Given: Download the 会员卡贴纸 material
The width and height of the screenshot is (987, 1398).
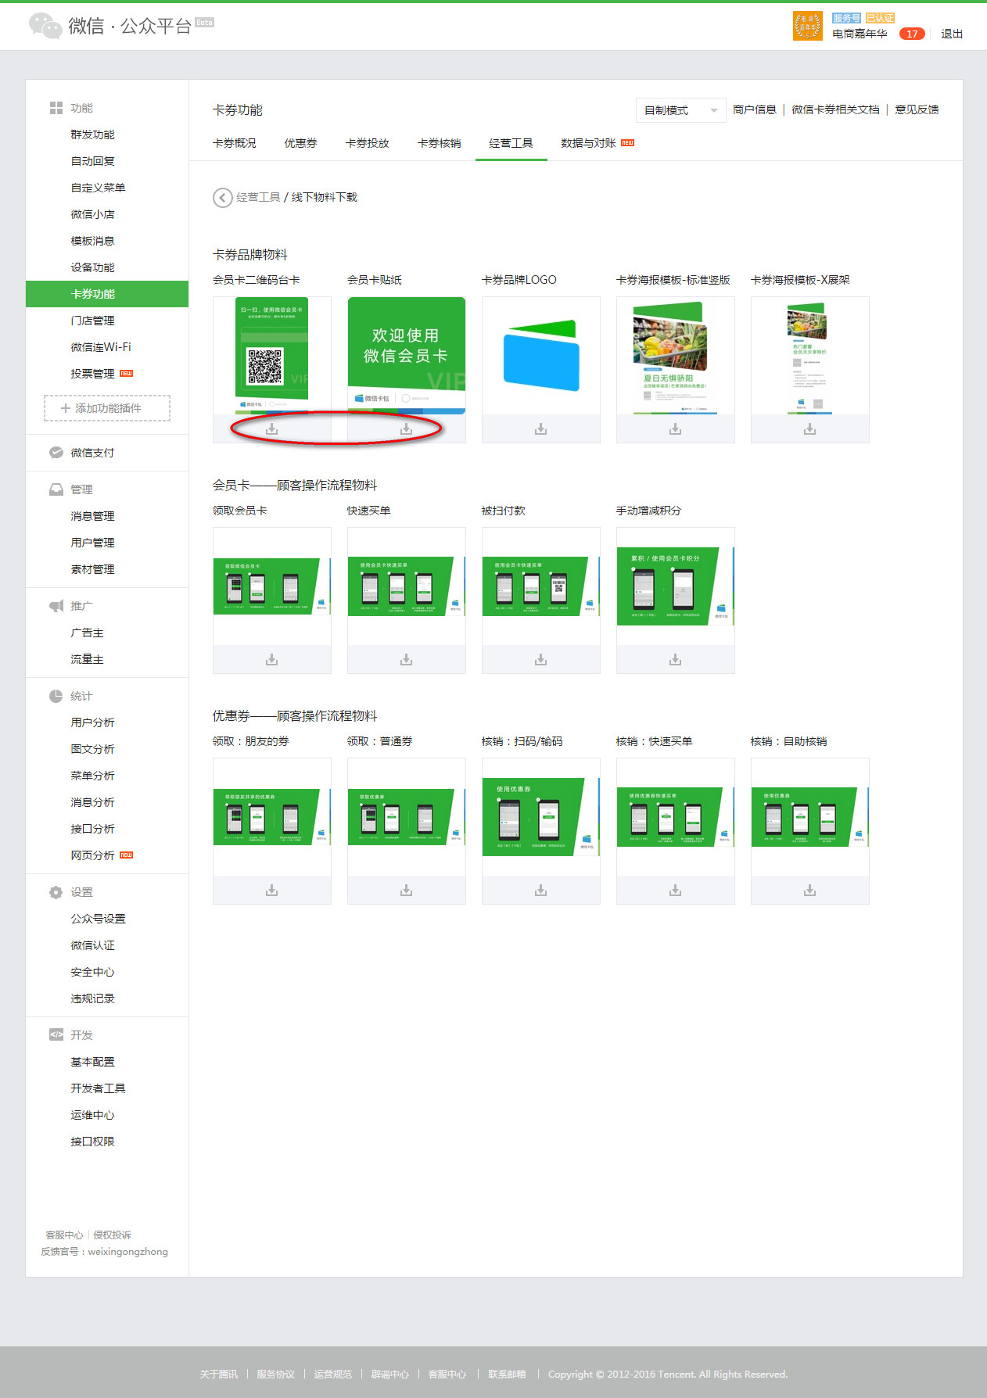Looking at the screenshot, I should (406, 429).
